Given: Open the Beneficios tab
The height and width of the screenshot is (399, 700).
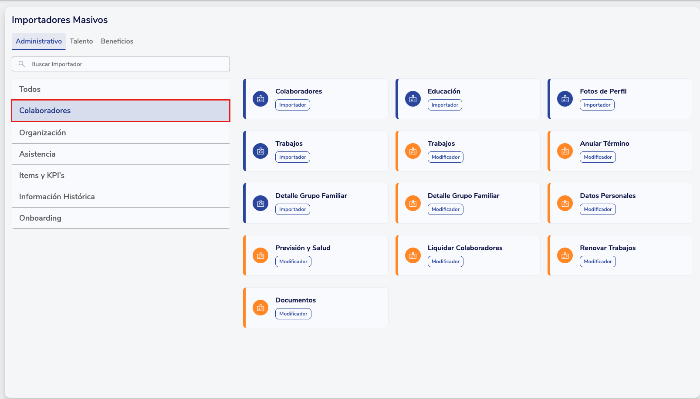Looking at the screenshot, I should pos(117,41).
